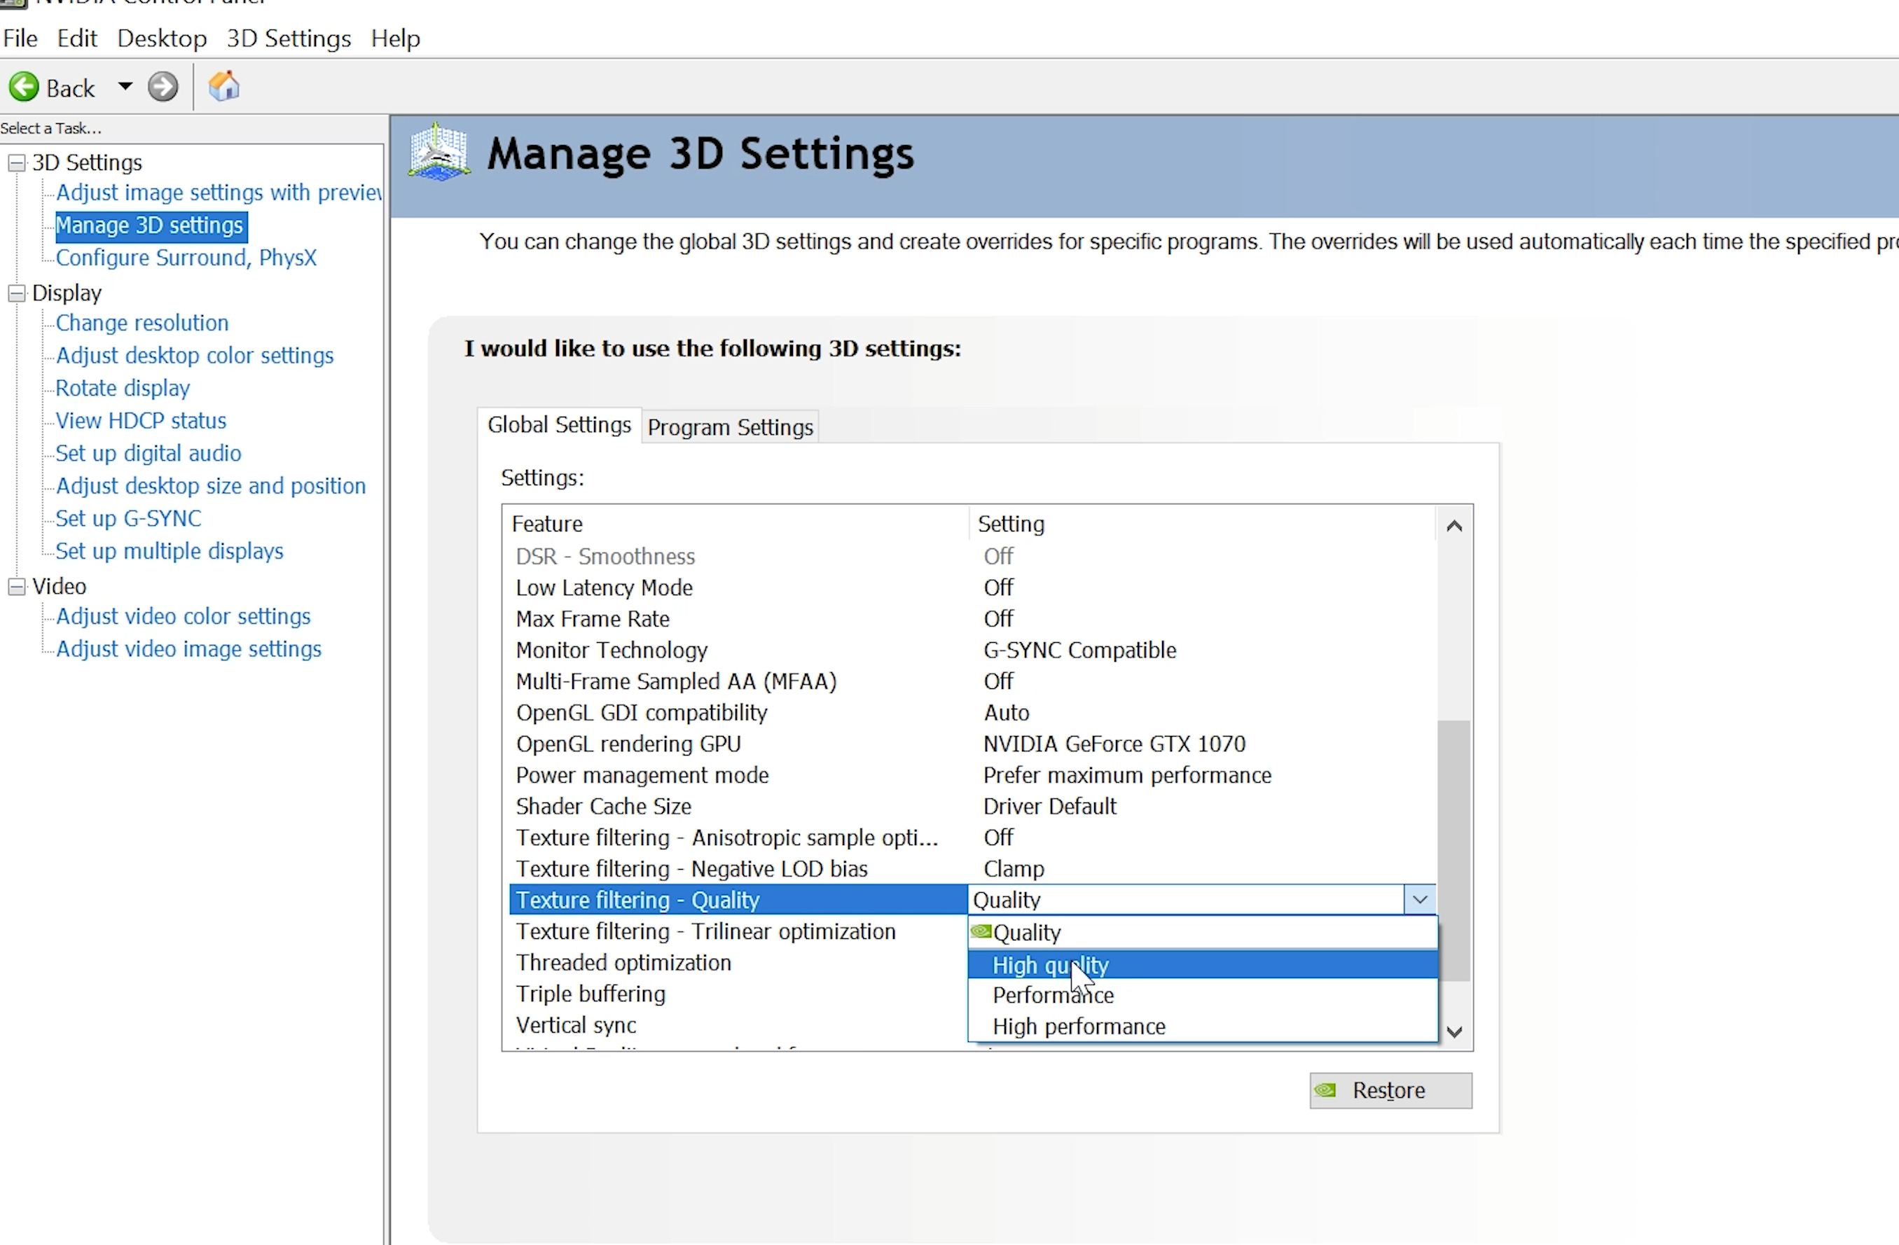Open Set up digital audio
The width and height of the screenshot is (1899, 1245).
click(149, 454)
